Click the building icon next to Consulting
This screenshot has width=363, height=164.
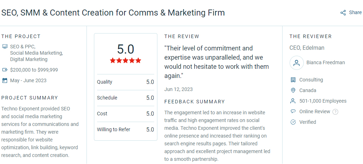click(293, 80)
